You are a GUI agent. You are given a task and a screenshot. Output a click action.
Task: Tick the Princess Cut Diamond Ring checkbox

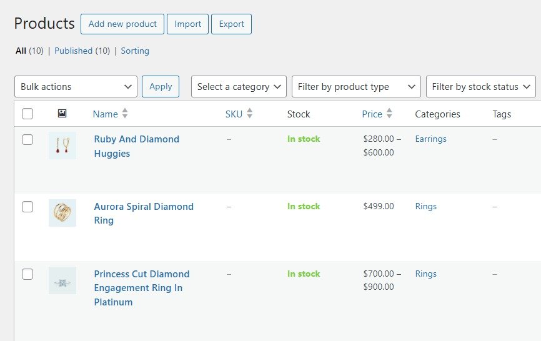point(27,274)
